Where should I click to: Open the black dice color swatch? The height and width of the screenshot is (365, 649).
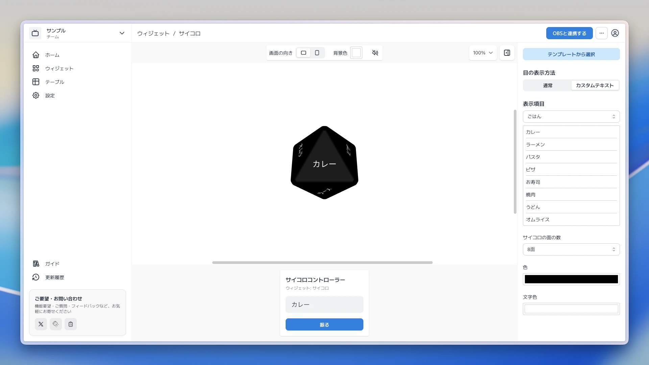571,279
